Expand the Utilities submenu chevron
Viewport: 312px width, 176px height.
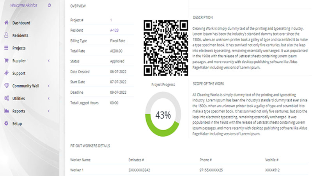pos(49,98)
